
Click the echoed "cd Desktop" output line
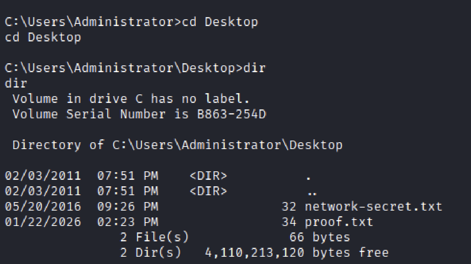pos(43,38)
